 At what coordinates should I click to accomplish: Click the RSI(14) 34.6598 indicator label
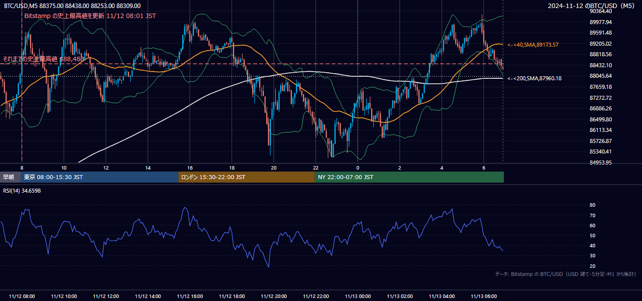[x=22, y=191]
